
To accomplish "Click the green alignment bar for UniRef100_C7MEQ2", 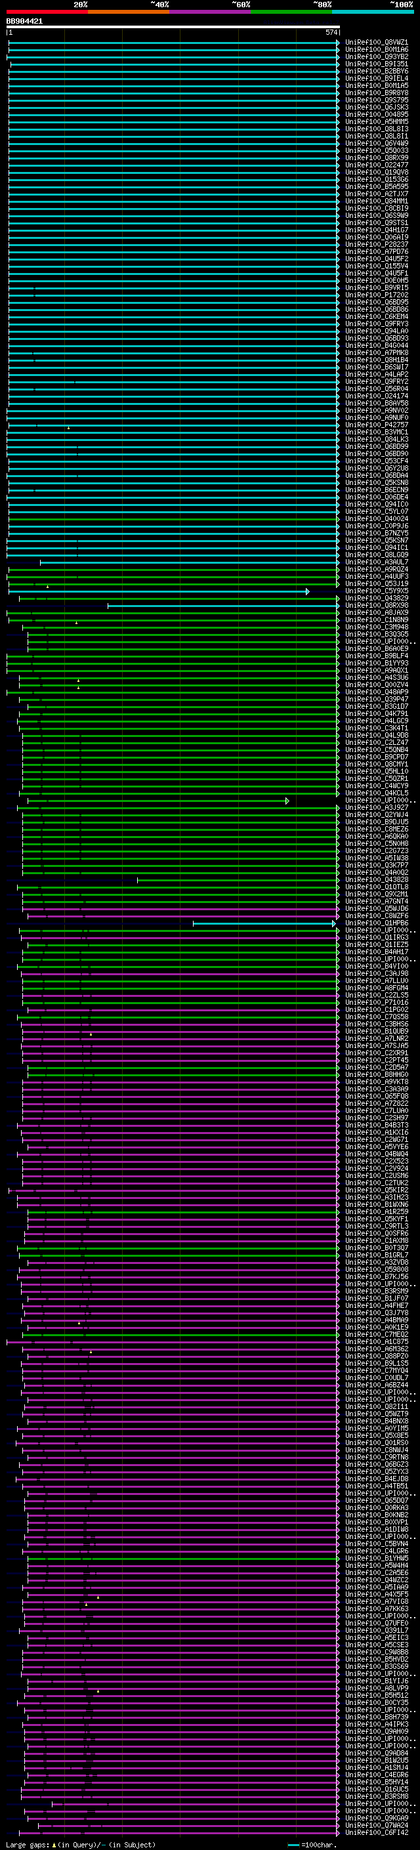I will tap(182, 1335).
